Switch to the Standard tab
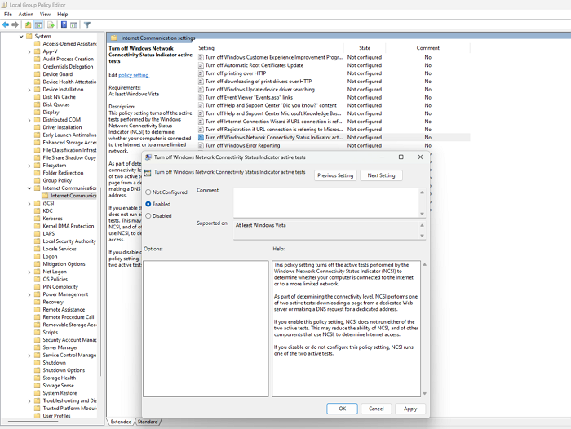Viewport: 571px width, 429px height. tap(148, 422)
